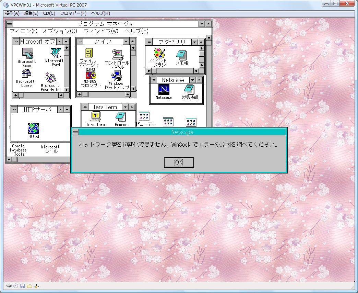
Task: Select the Httpd globe icon
Action: [34, 128]
